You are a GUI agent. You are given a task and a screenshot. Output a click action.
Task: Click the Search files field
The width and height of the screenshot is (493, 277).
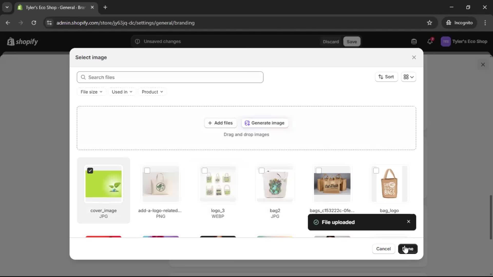170,77
